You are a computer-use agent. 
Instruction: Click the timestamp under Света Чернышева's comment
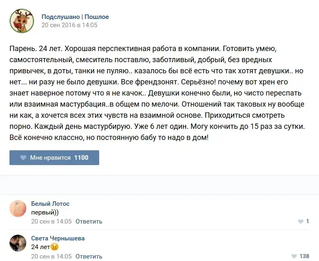pyautogui.click(x=51, y=256)
